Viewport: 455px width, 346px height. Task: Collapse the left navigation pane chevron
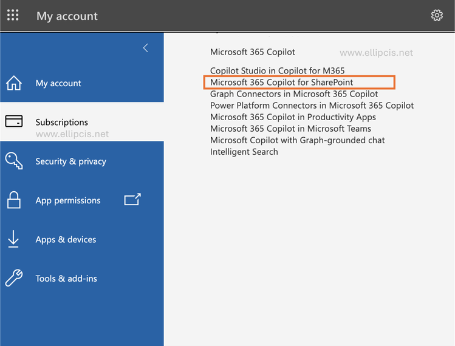[x=145, y=48]
